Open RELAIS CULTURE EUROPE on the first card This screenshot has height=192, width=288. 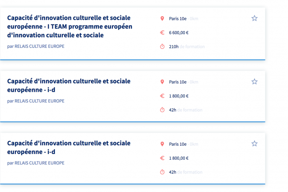40,46
